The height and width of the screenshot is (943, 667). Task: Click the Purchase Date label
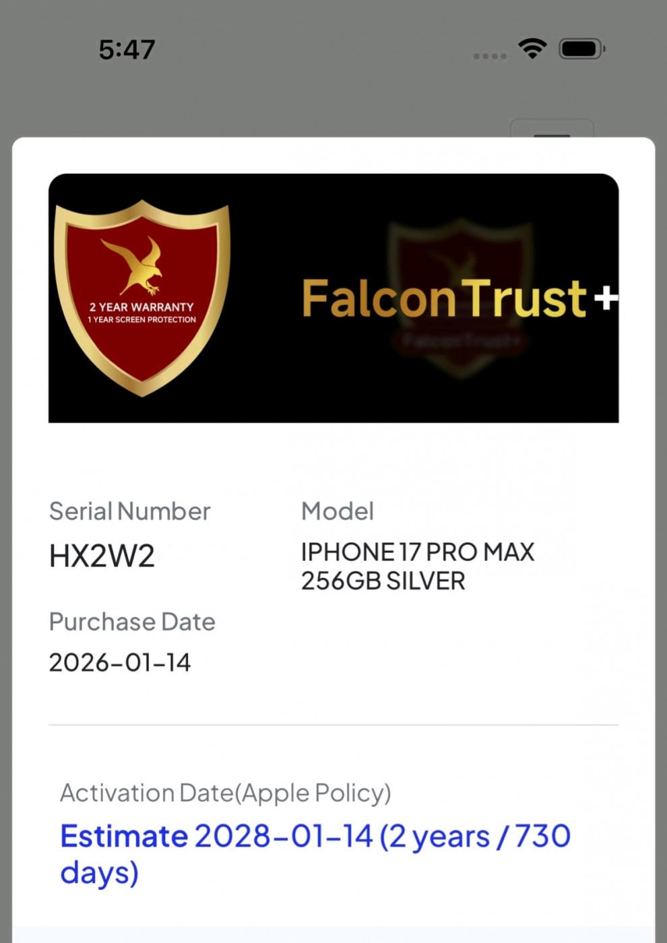pyautogui.click(x=132, y=622)
